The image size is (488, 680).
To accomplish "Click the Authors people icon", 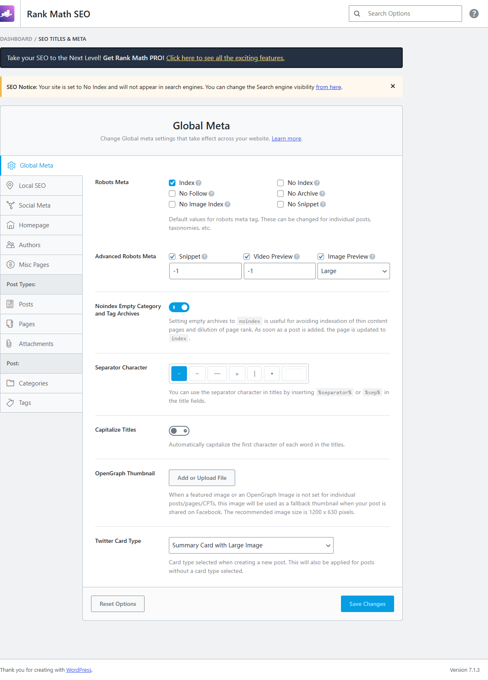I will [10, 245].
